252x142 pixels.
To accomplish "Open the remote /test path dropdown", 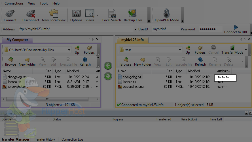I will pyautogui.click(x=180, y=50).
